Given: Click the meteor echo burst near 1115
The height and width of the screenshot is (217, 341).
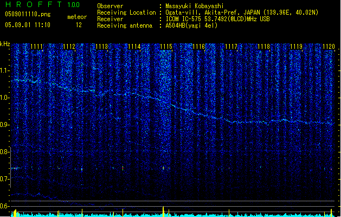Looking at the screenshot, I should click(x=163, y=168).
